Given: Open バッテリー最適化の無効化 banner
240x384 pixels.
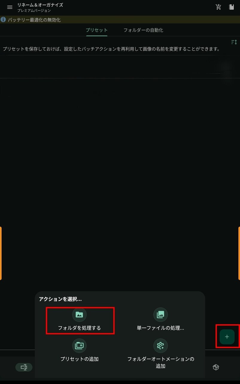Looking at the screenshot, I should (120, 20).
